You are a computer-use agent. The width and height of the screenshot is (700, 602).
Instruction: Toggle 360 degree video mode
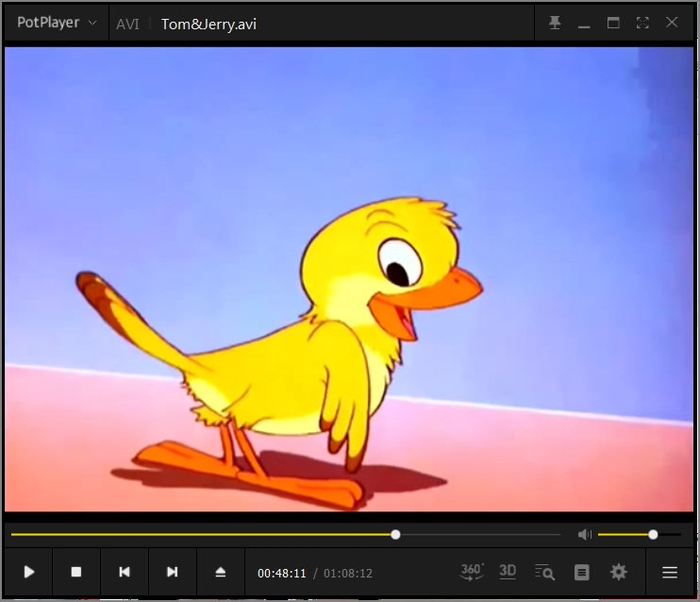coord(472,572)
